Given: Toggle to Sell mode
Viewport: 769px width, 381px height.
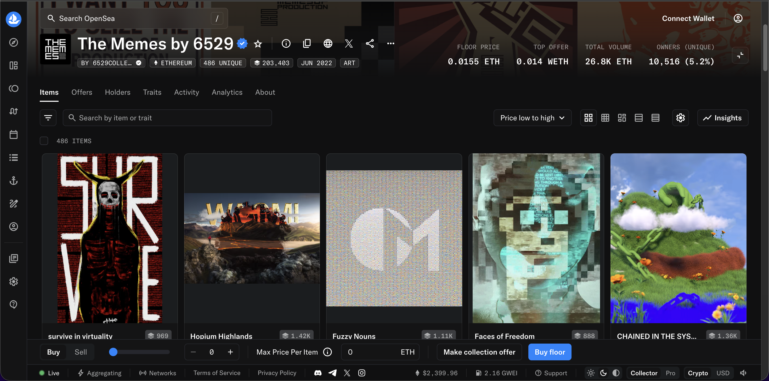Looking at the screenshot, I should point(81,352).
